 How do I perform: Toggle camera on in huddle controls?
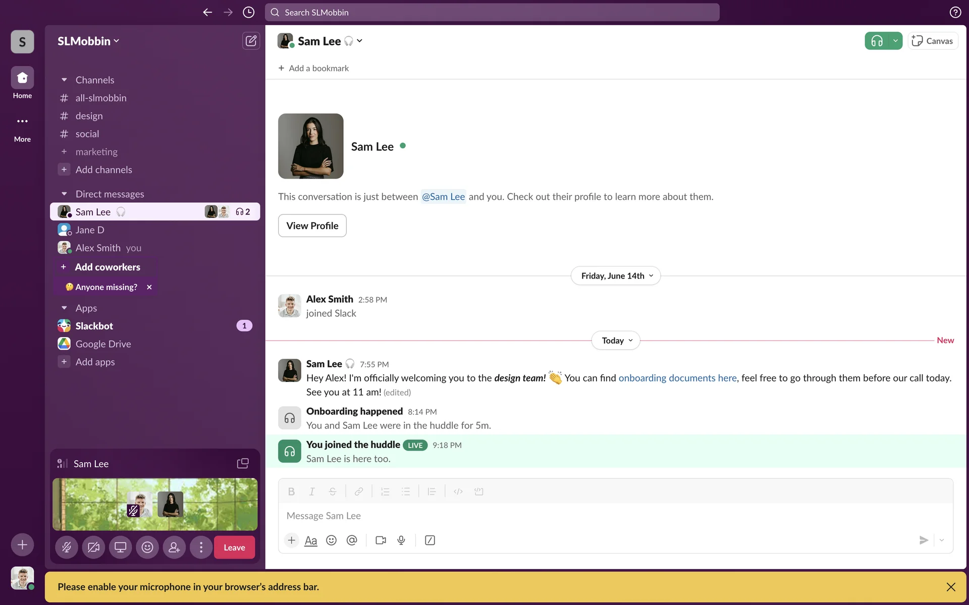(x=93, y=547)
